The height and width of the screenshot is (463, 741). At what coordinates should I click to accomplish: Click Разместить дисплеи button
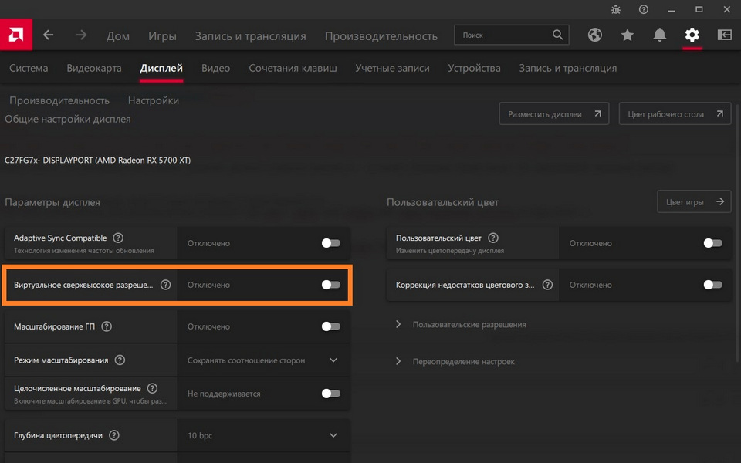pos(554,114)
